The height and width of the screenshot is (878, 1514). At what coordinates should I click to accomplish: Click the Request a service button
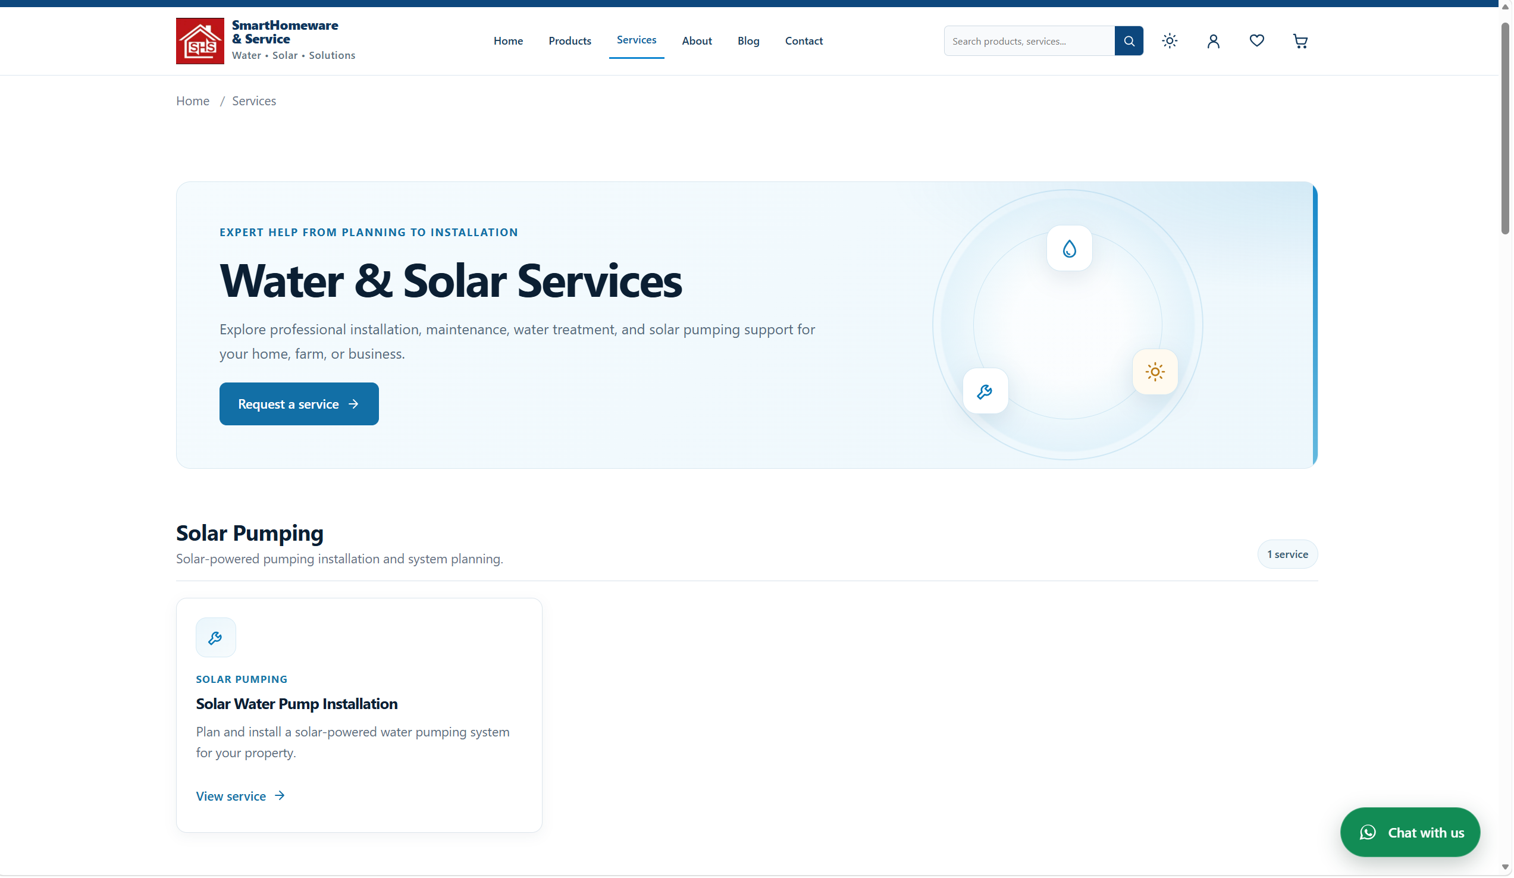pos(299,404)
